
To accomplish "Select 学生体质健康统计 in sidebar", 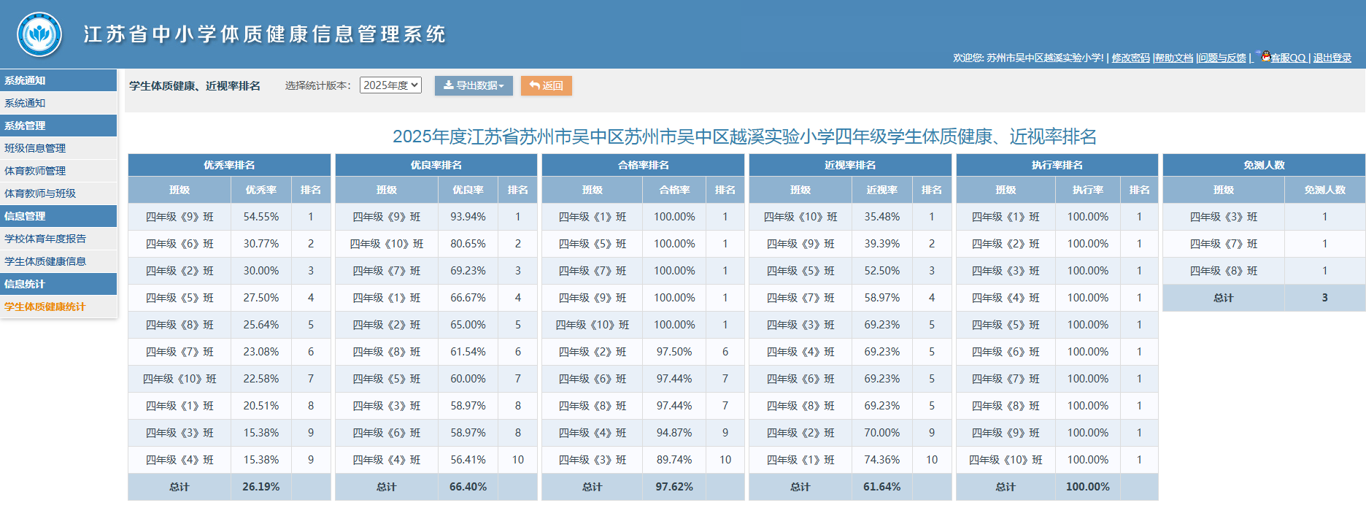I will click(x=45, y=307).
